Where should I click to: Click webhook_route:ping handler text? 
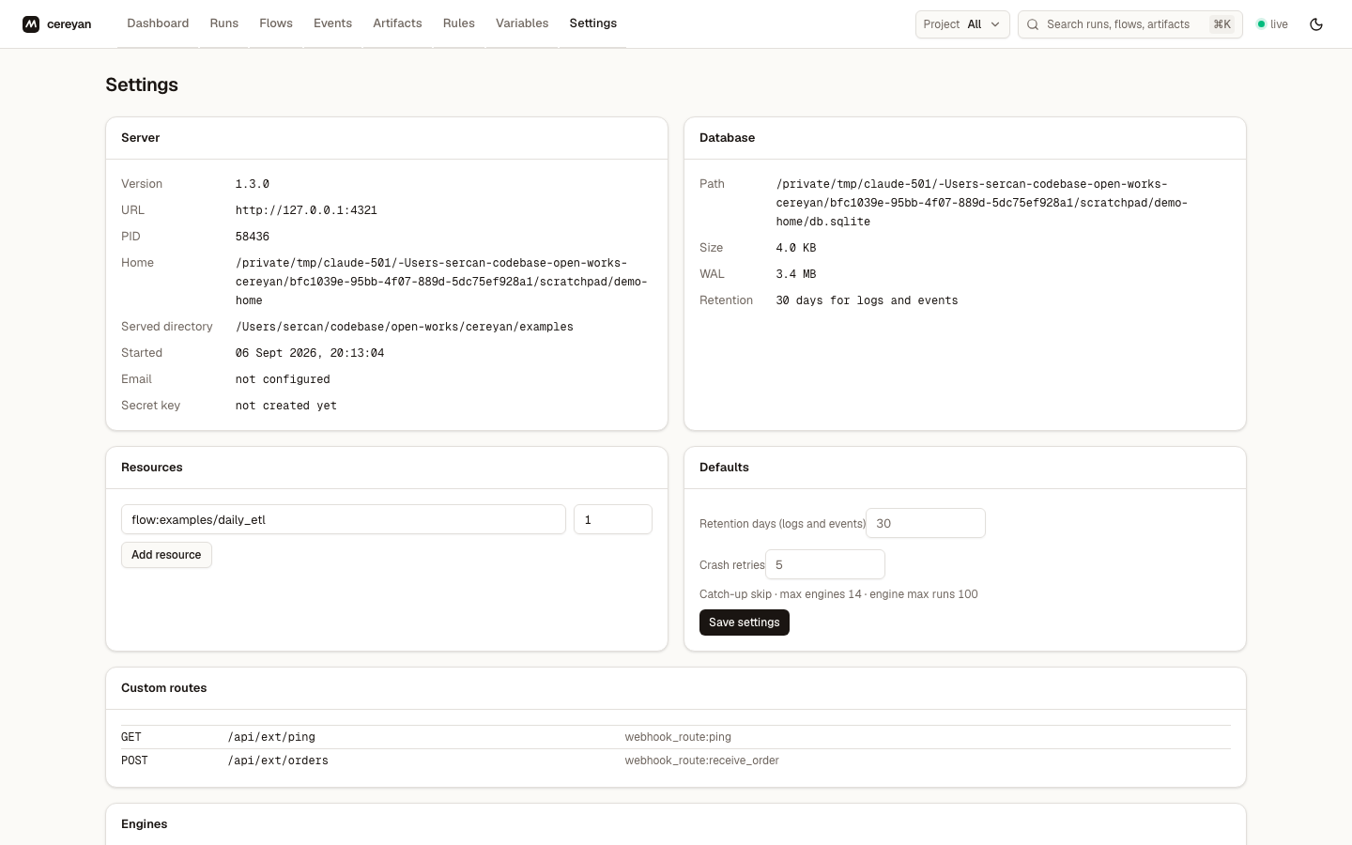tap(678, 737)
